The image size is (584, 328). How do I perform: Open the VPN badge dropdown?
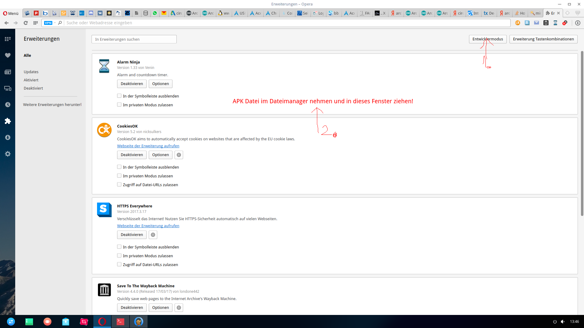tap(48, 23)
